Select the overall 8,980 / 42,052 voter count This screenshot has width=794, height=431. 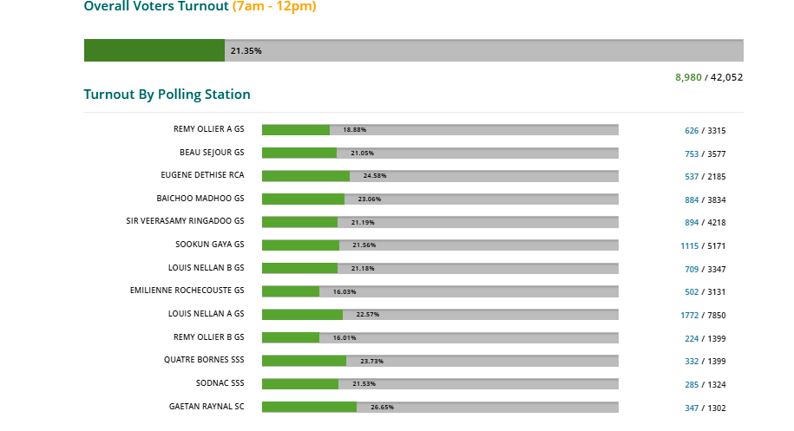(x=708, y=77)
